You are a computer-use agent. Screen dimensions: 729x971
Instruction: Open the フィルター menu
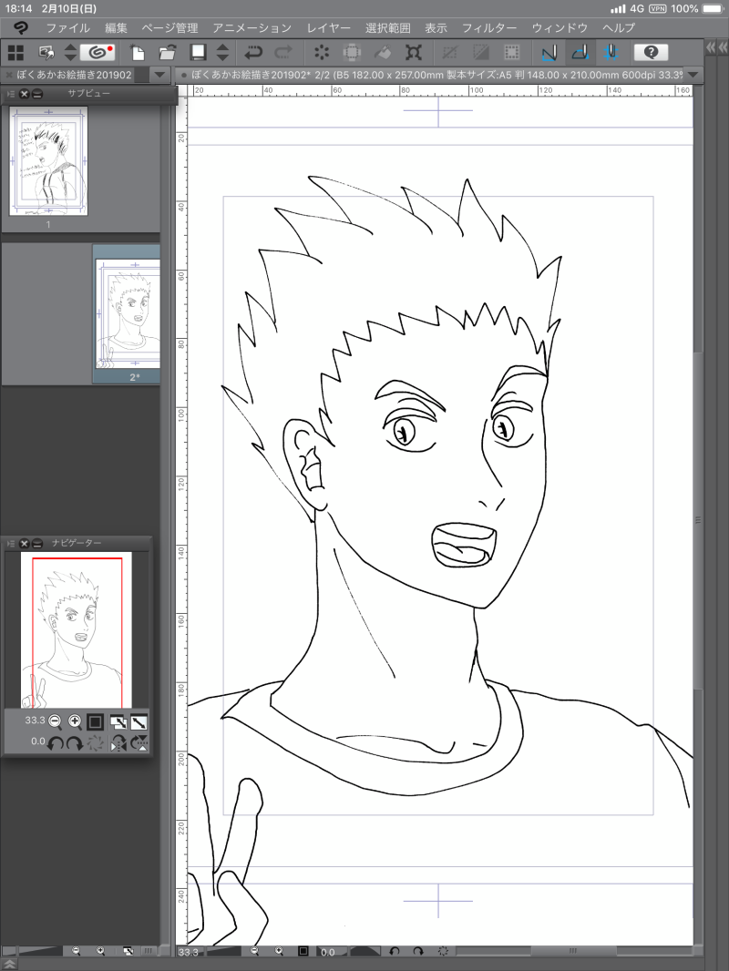pos(489,28)
